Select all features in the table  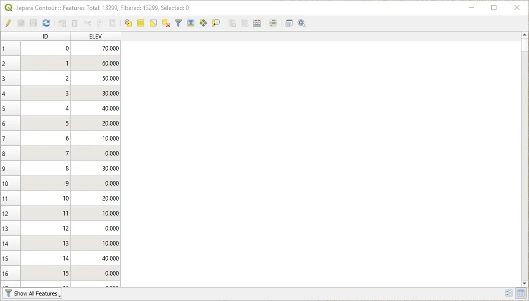140,22
